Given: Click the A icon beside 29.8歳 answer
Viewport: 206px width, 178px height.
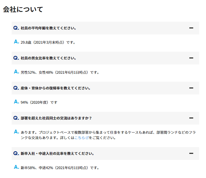Looking at the screenshot, I should (x=17, y=42).
